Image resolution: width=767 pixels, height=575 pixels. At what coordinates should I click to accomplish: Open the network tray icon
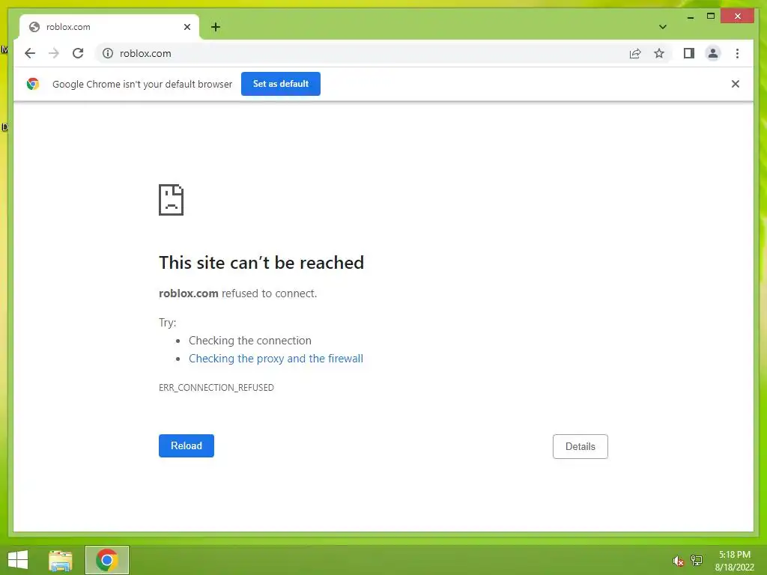696,560
